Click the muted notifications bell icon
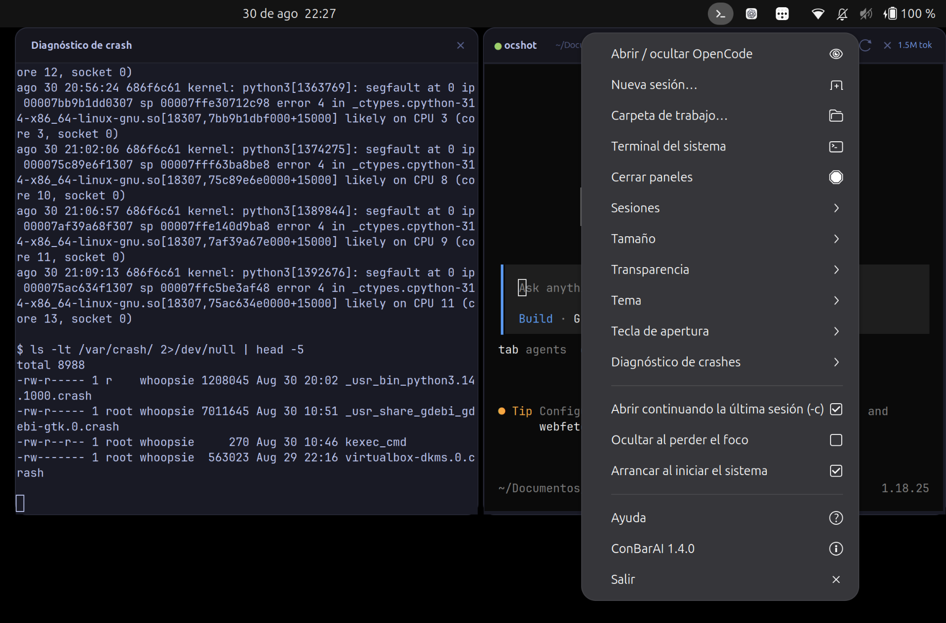This screenshot has width=946, height=623. (x=842, y=14)
